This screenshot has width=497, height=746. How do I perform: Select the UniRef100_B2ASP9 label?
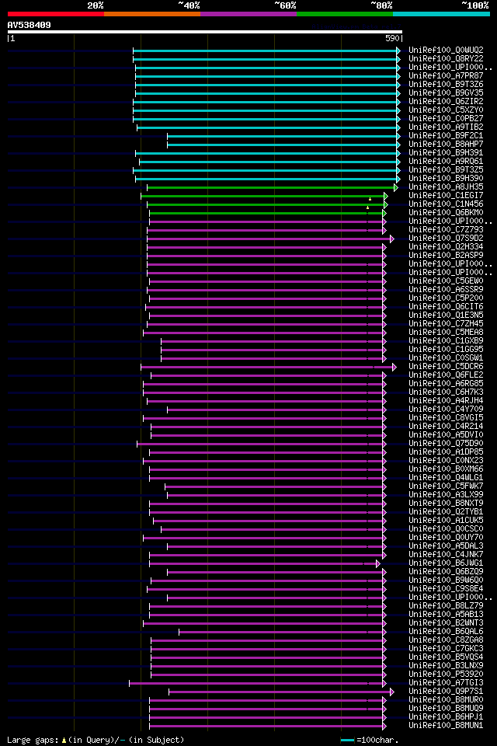[446, 256]
